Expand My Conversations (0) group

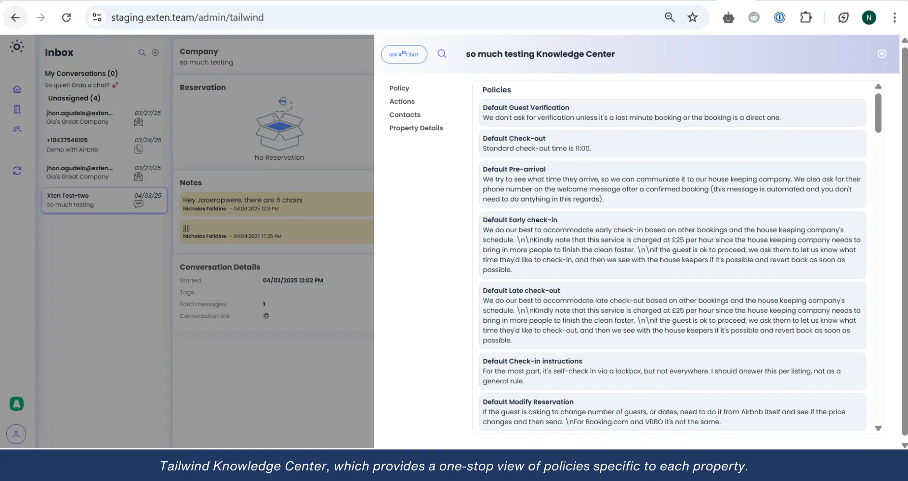pos(81,74)
